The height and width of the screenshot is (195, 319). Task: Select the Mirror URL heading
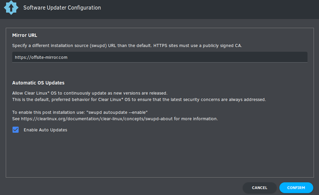point(25,35)
